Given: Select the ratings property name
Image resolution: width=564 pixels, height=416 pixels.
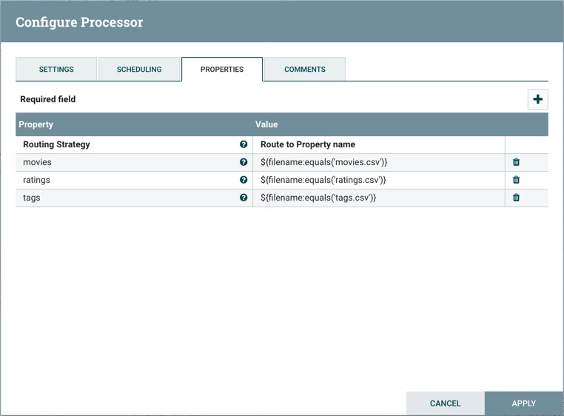Looking at the screenshot, I should (x=36, y=180).
